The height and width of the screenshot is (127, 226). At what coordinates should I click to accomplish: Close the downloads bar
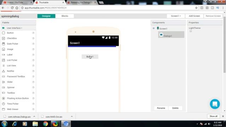(x=223, y=116)
